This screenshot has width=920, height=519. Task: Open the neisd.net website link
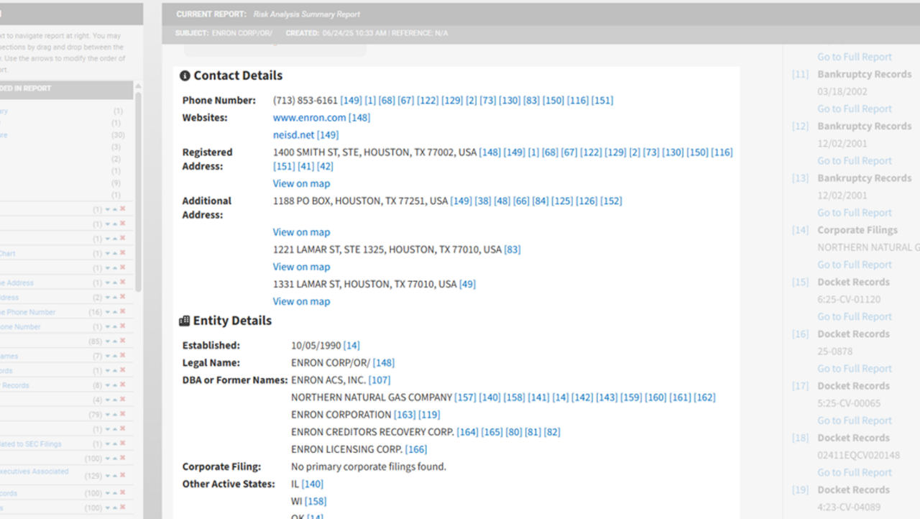coord(293,135)
